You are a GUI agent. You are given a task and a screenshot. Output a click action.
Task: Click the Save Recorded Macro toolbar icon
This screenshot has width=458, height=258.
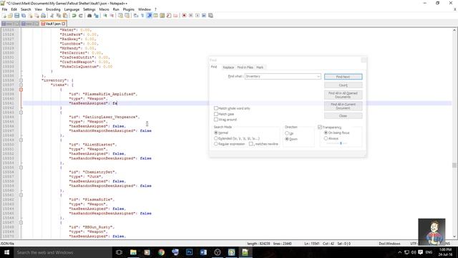tap(210, 16)
